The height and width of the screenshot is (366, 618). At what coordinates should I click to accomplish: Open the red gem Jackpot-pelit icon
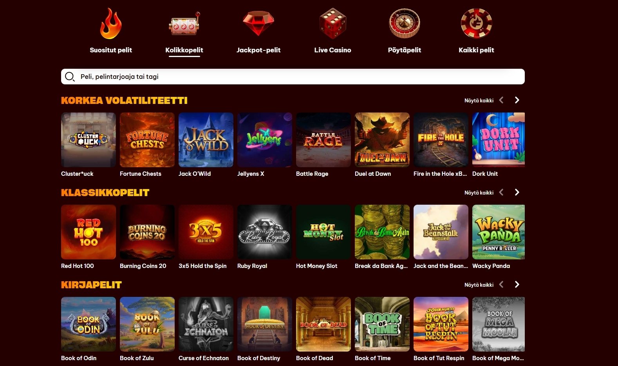pos(258,23)
